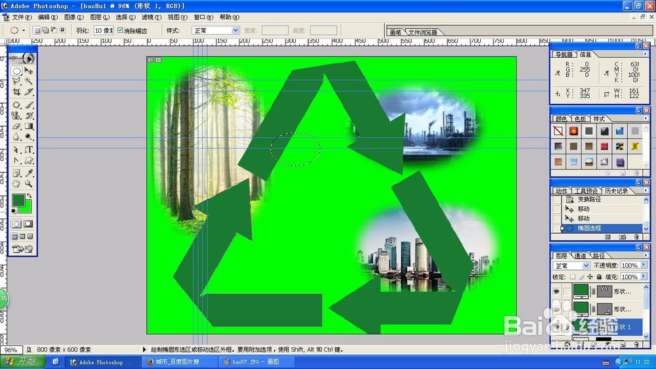Viewport: 656px width, 369px height.
Task: Switch to the 导航器 (Navigator) tab
Action: (x=564, y=54)
